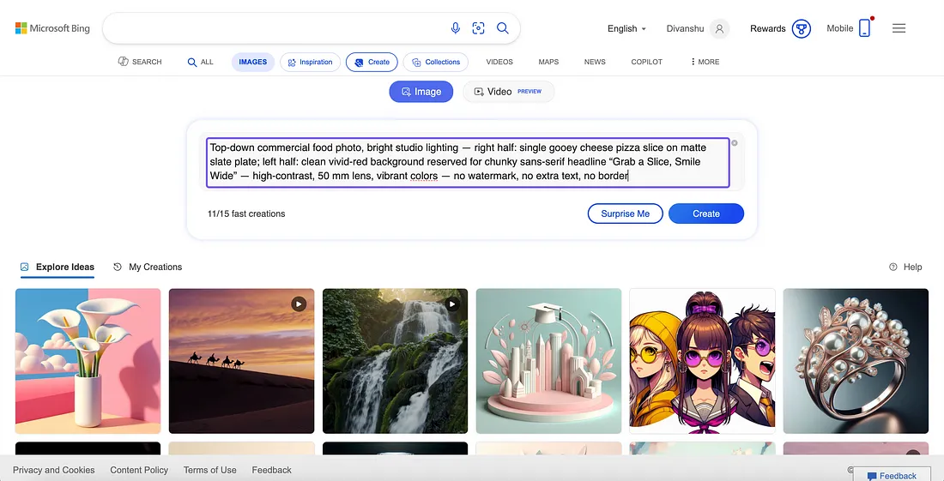Open Terms of Use link
The height and width of the screenshot is (481, 944).
210,470
